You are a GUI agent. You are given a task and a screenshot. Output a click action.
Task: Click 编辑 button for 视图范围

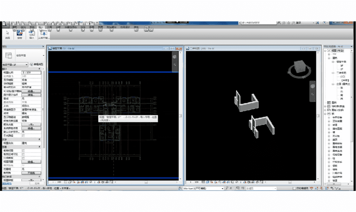[x=31, y=162]
